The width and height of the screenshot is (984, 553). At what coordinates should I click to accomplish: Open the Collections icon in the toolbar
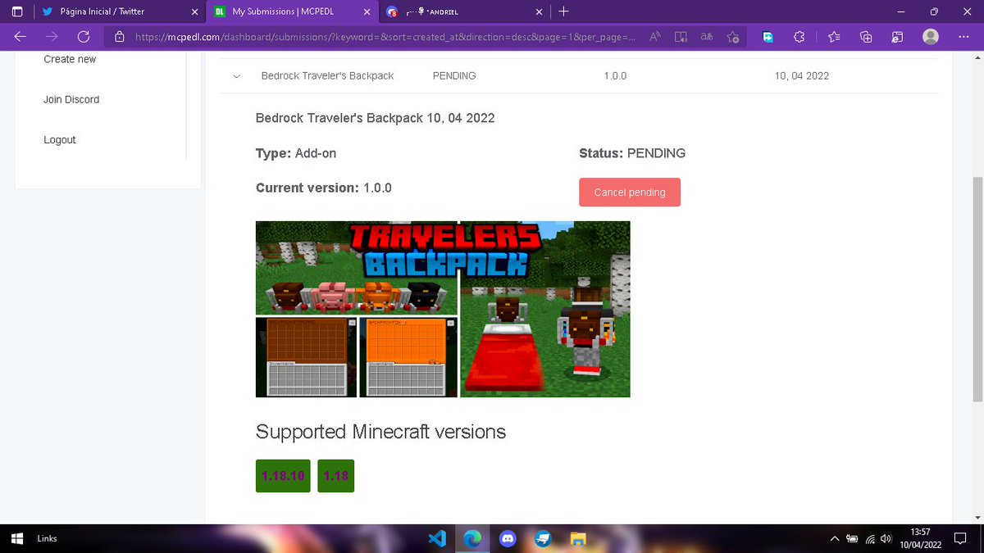[867, 37]
